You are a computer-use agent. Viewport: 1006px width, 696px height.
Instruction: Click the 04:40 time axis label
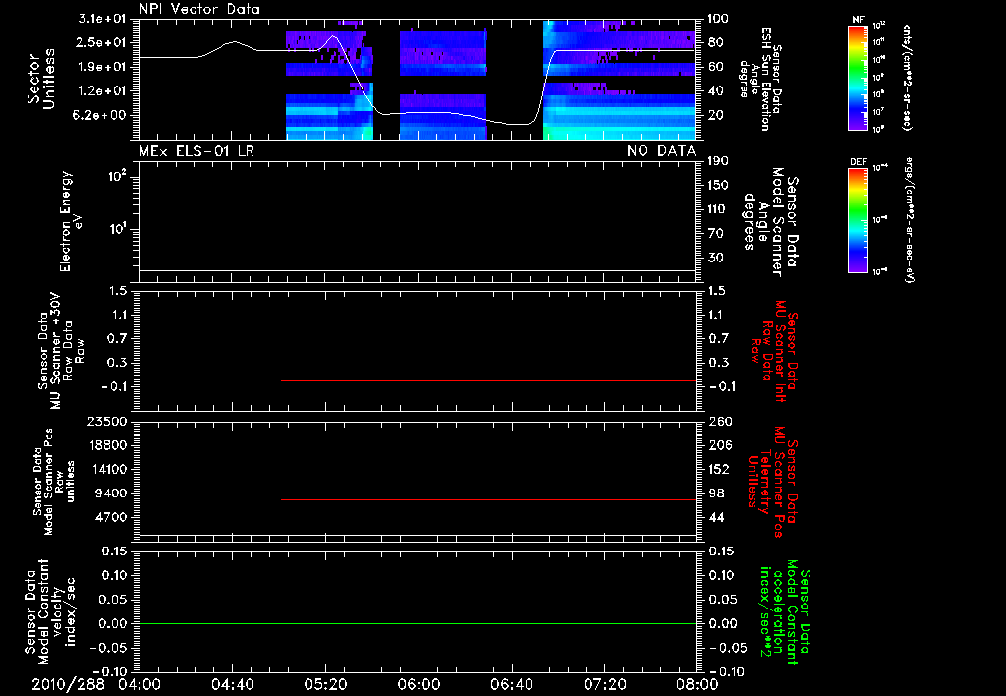tap(232, 684)
